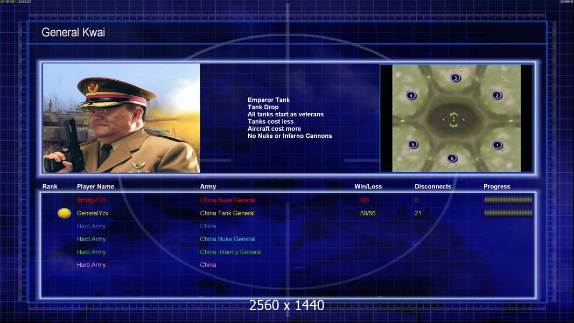Click the General Kwai title text

pos(73,32)
